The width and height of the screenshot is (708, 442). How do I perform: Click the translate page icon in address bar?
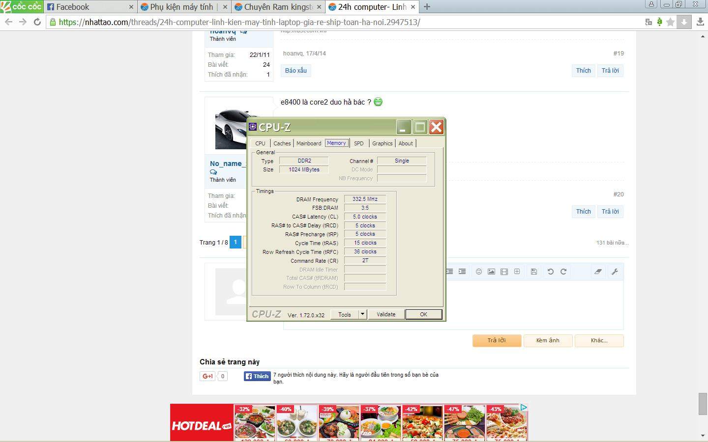tap(649, 22)
